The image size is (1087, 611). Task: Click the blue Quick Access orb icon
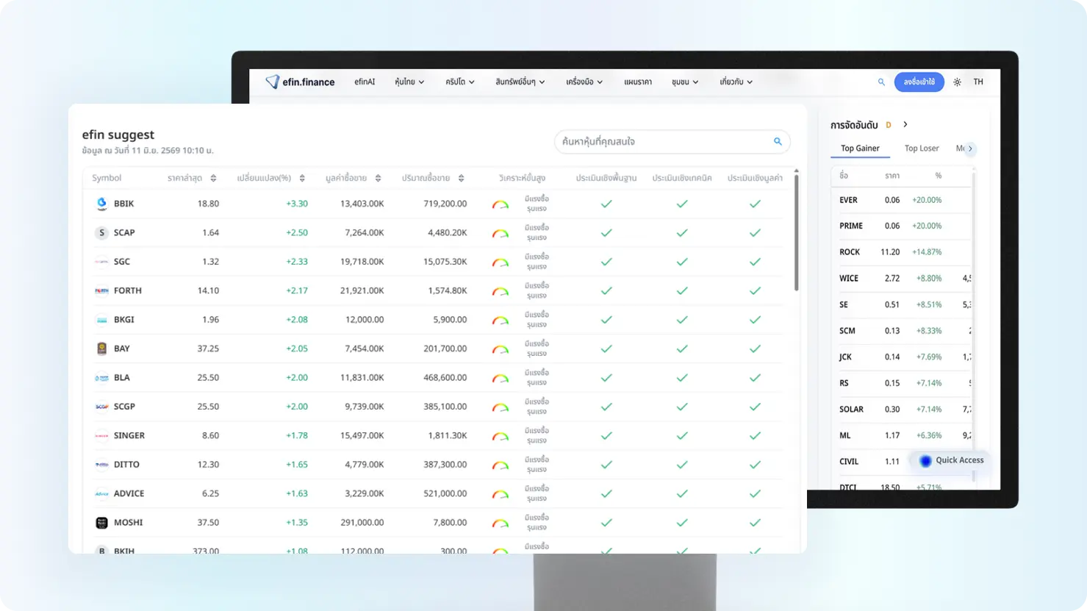point(925,461)
